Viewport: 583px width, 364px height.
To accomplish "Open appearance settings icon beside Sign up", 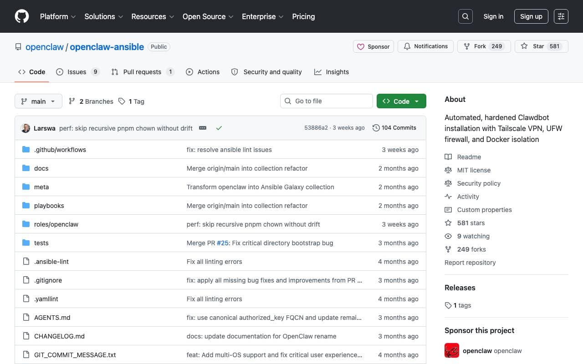I will pyautogui.click(x=561, y=16).
